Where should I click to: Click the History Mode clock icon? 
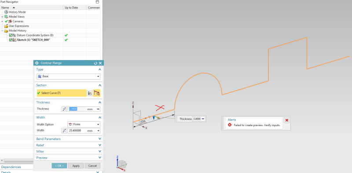click(6, 12)
